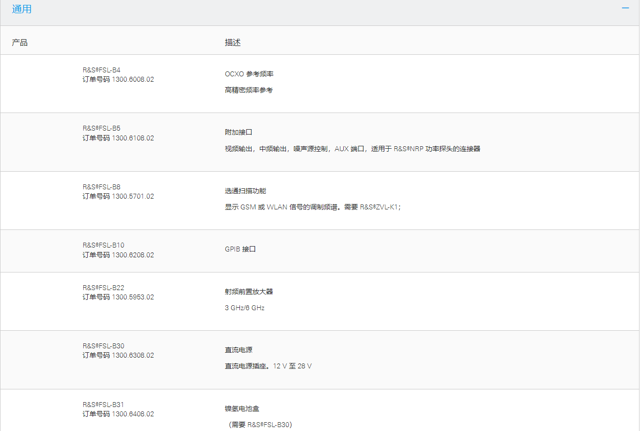The height and width of the screenshot is (431, 640).
Task: Click the OCXO 参考频率 description title
Action: [249, 74]
